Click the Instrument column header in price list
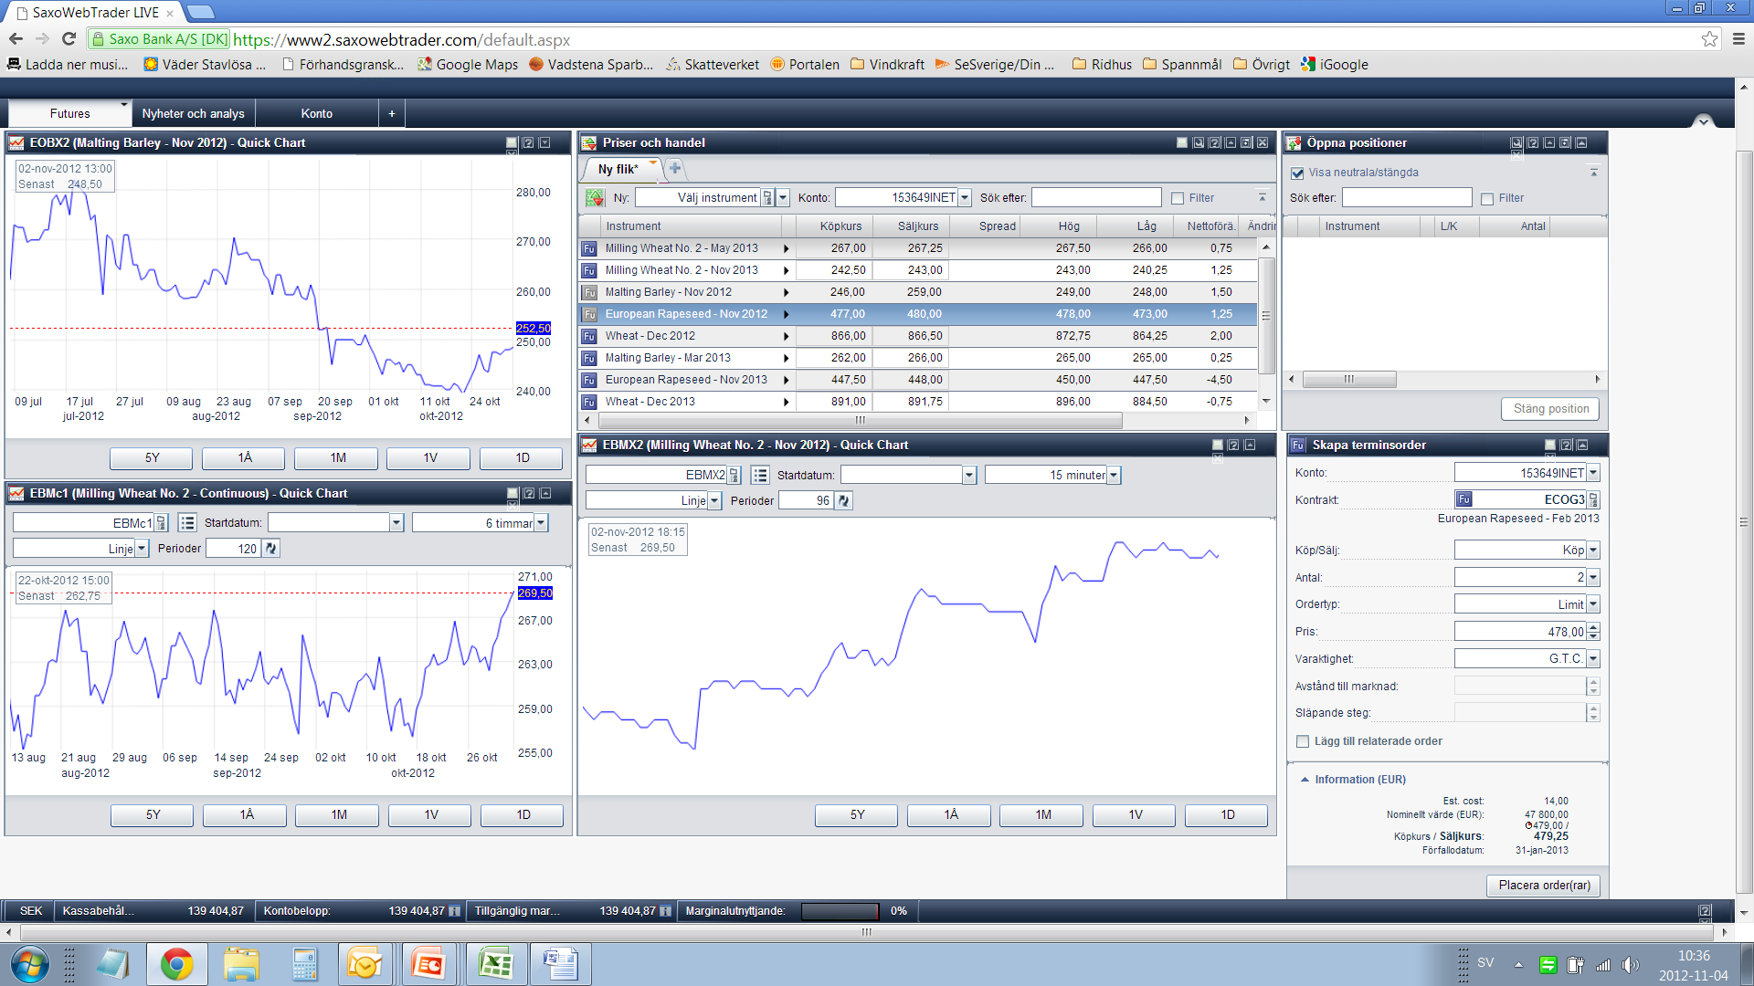1754x986 pixels. (x=692, y=226)
